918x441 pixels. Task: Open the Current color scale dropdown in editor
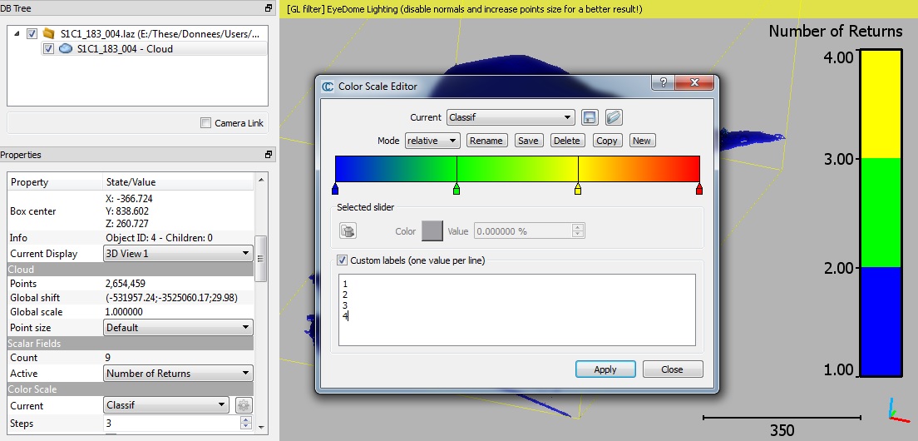click(x=510, y=117)
